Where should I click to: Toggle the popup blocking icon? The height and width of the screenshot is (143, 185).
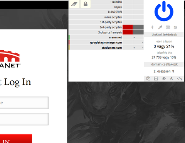click(x=148, y=78)
